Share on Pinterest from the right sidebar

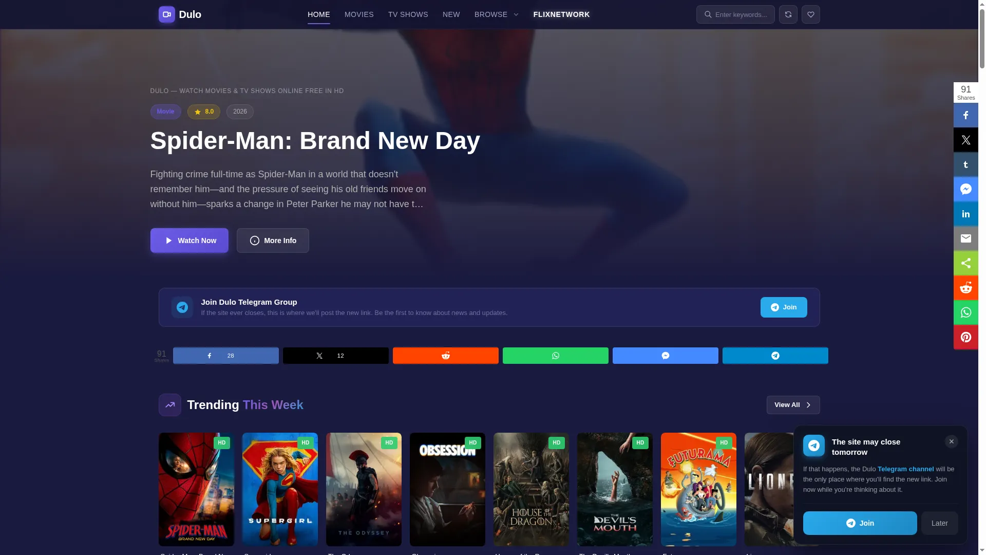966,337
